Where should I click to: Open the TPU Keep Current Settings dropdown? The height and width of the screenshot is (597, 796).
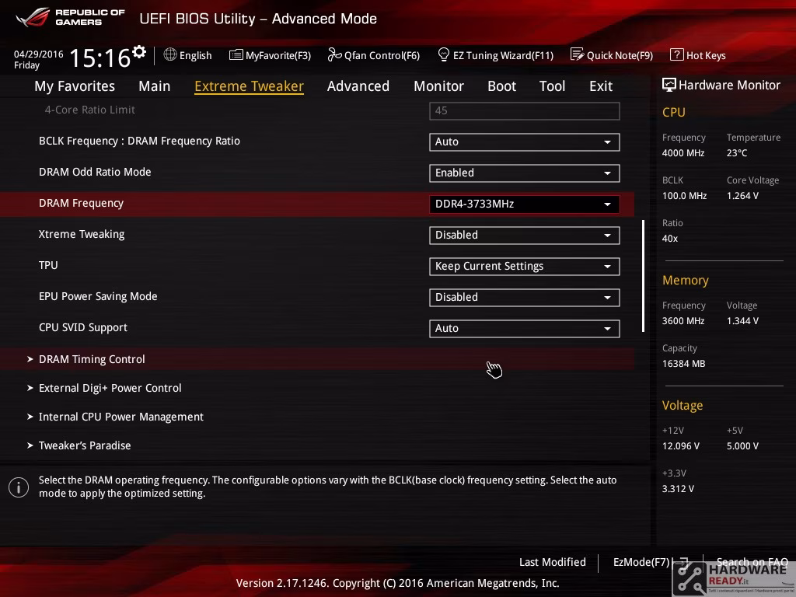pos(525,267)
